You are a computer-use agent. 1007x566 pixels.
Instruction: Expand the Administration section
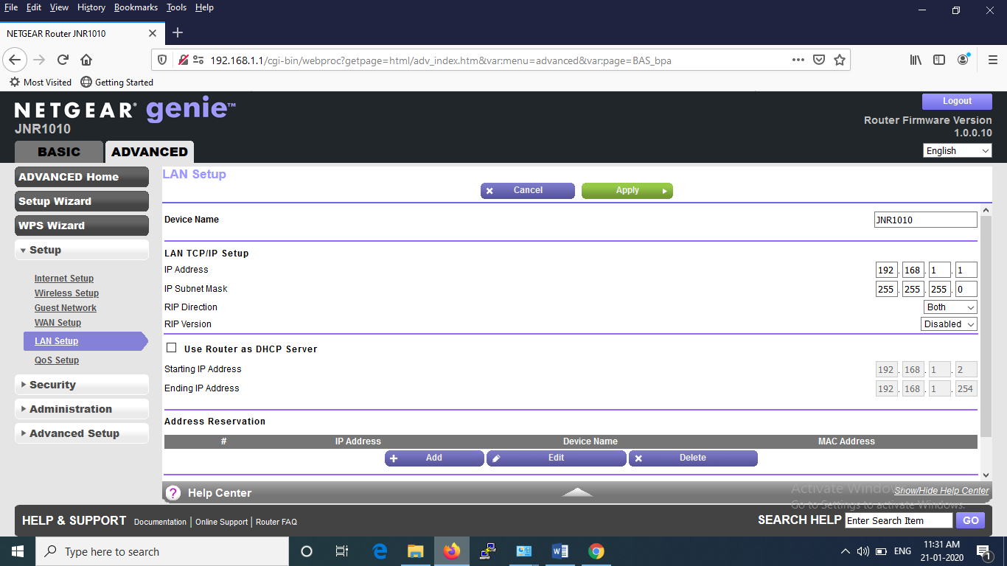click(x=82, y=409)
